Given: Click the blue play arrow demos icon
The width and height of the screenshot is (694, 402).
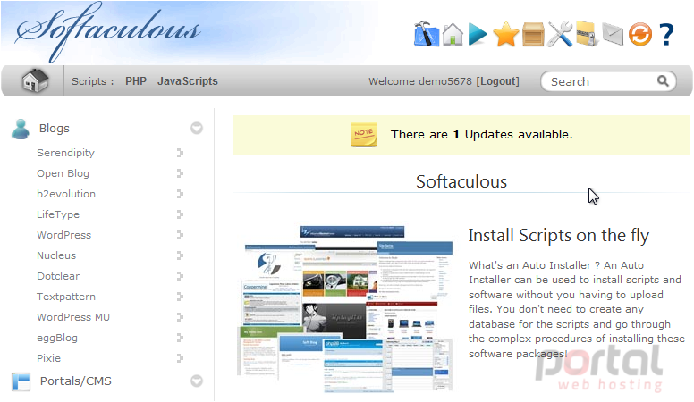Looking at the screenshot, I should [478, 35].
